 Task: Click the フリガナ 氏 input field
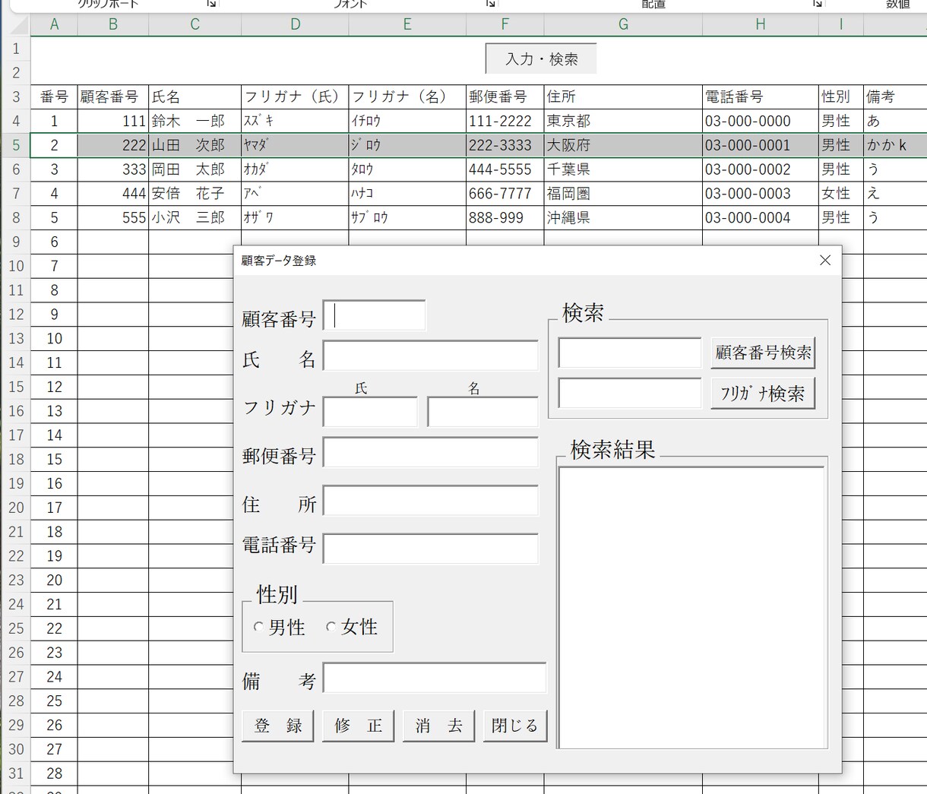coord(371,412)
